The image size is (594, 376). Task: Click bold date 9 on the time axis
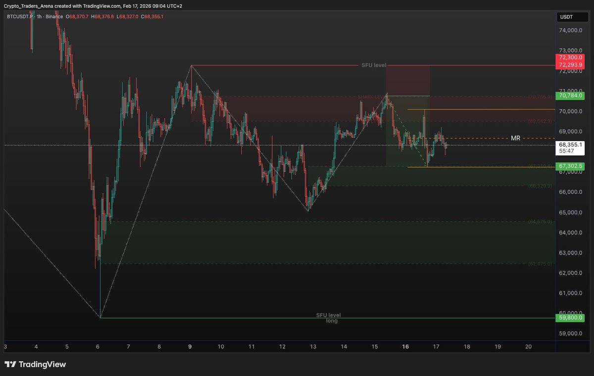190,347
